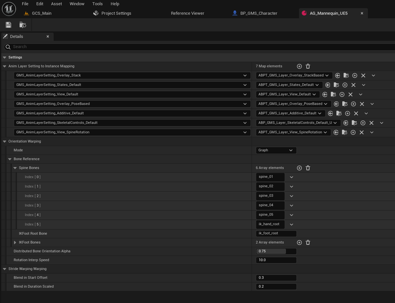Use selected asset for View_SpineRotation row
The width and height of the screenshot is (395, 303).
336,132
